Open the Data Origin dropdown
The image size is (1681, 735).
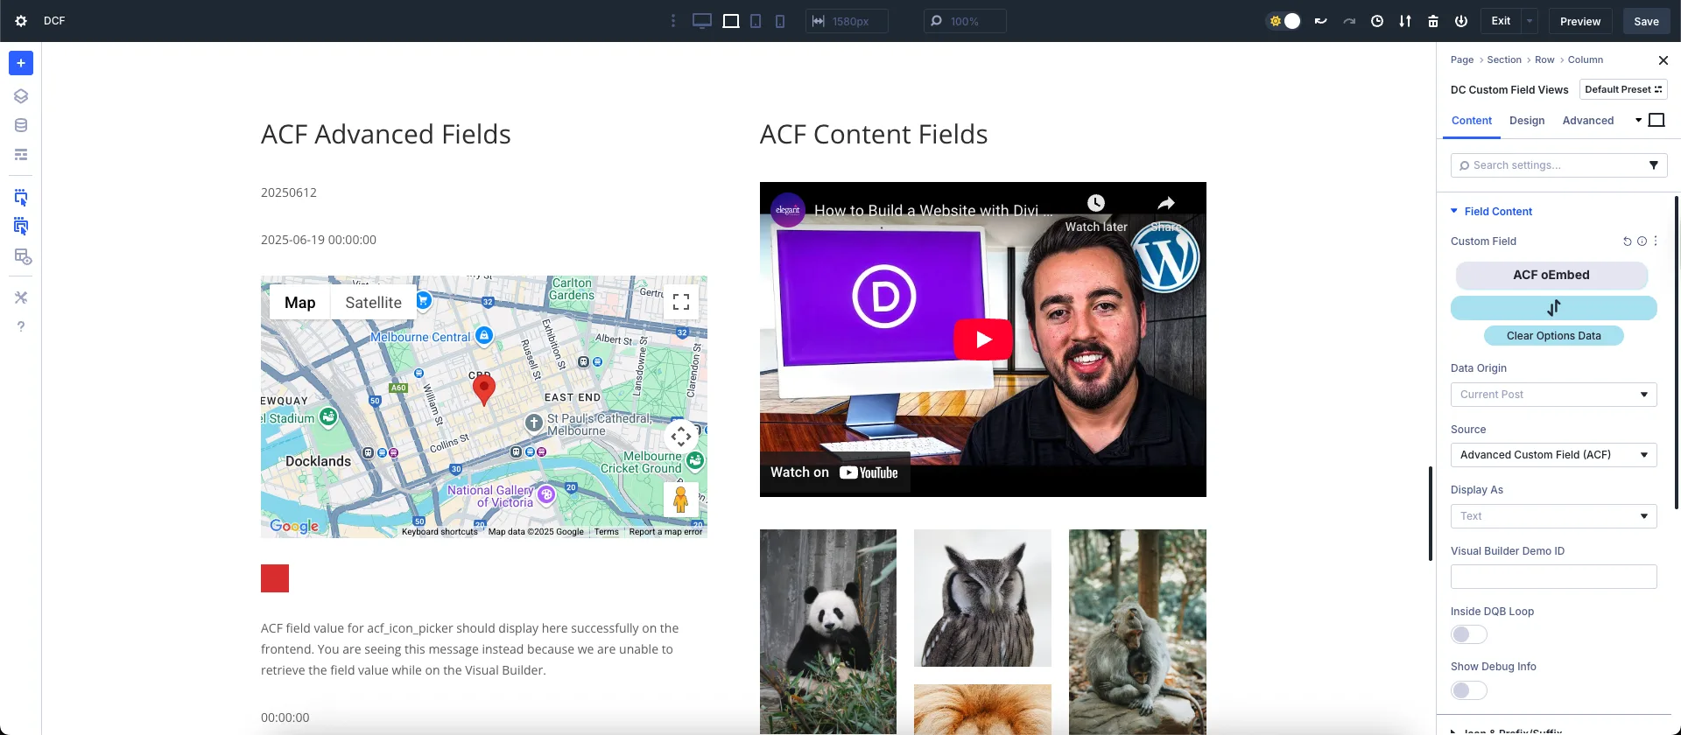pos(1553,395)
